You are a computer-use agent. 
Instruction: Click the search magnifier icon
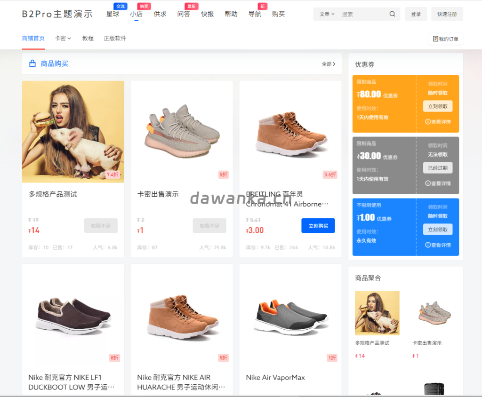(x=392, y=14)
